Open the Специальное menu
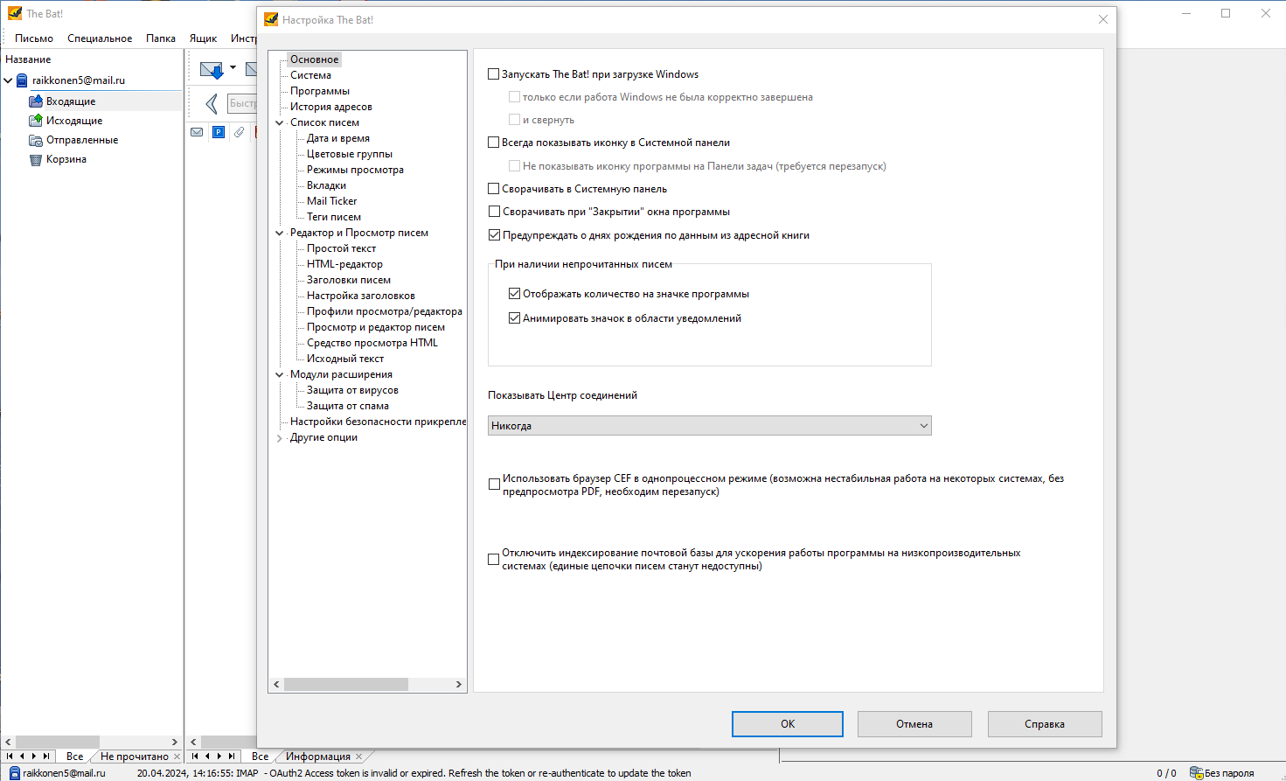The width and height of the screenshot is (1286, 781). (100, 38)
